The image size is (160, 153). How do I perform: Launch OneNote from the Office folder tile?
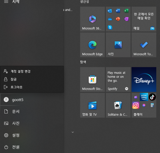pos(126,19)
